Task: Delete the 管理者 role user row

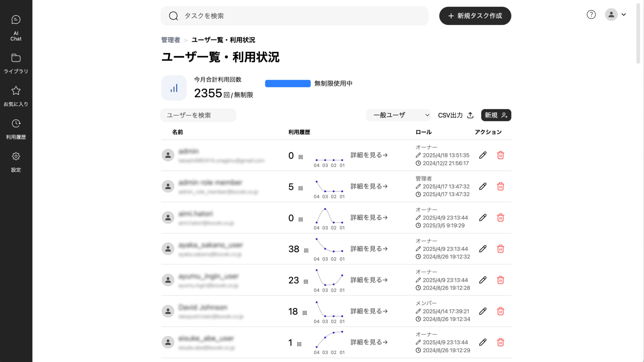Action: (x=500, y=186)
